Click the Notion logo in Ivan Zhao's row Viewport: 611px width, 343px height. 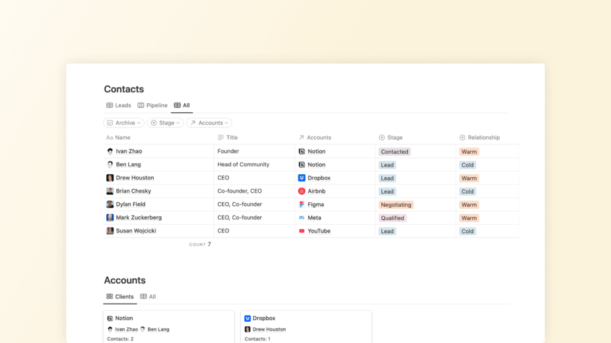pos(302,151)
